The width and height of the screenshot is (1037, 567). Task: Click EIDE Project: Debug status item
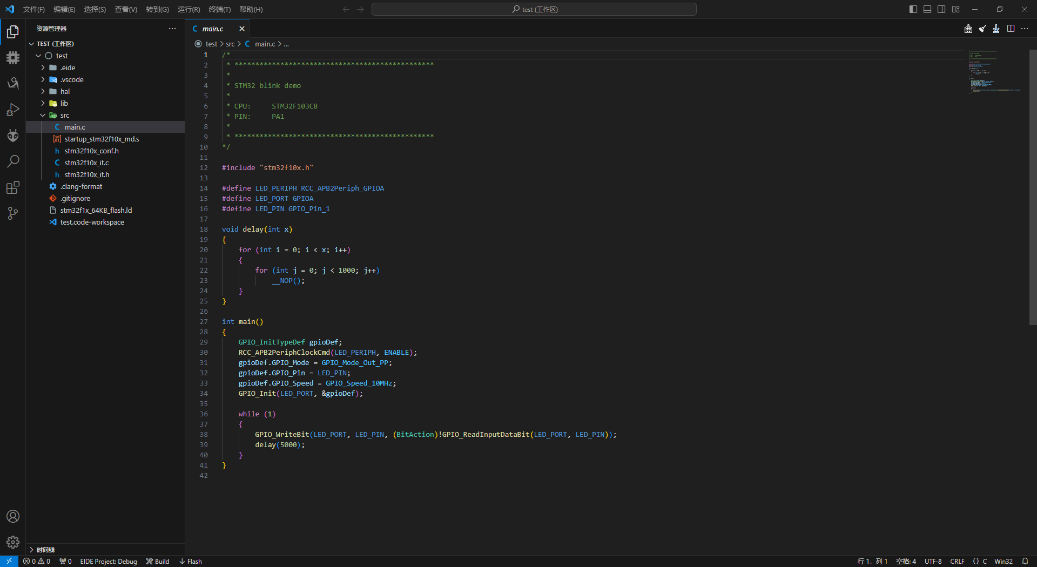pyautogui.click(x=109, y=561)
